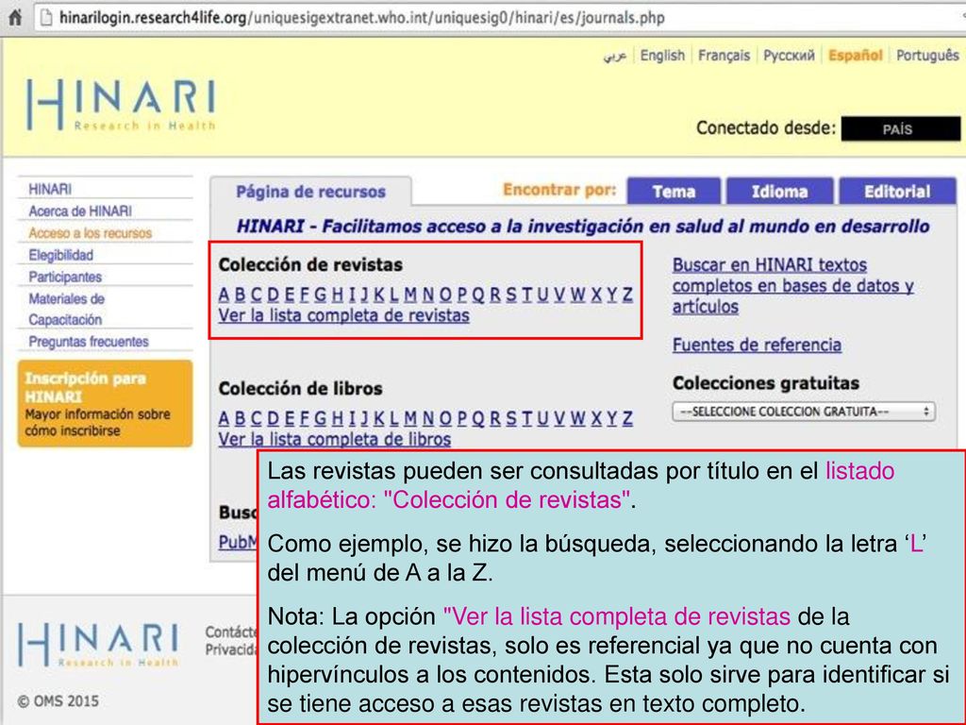Switch language to Português

(927, 56)
